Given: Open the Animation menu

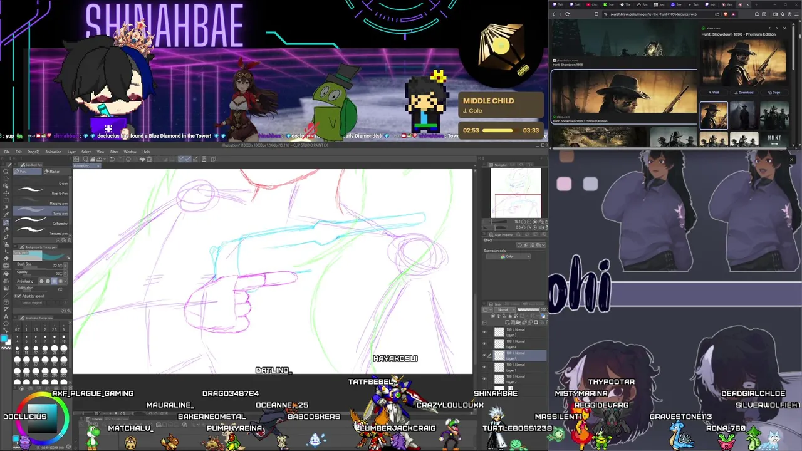Looking at the screenshot, I should (x=53, y=152).
